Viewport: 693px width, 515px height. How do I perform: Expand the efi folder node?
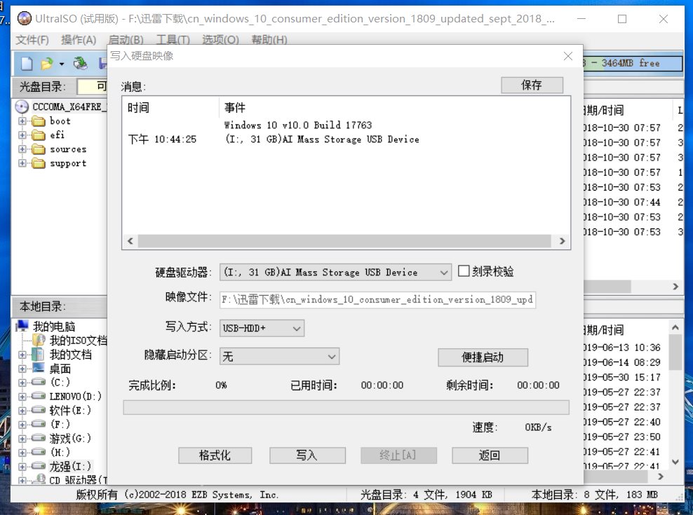22,135
